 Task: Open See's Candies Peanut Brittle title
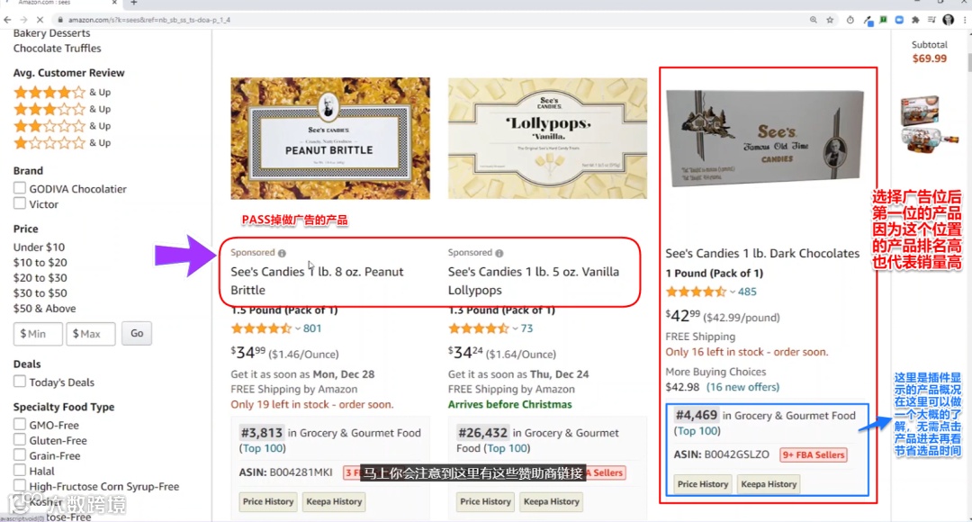(x=317, y=281)
